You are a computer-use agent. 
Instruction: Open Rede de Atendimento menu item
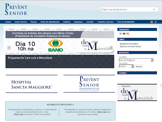[x=50, y=22]
